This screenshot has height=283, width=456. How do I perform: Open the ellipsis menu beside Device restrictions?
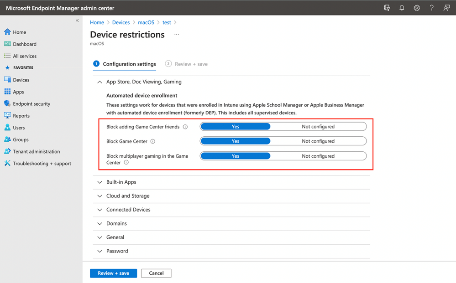pos(177,35)
